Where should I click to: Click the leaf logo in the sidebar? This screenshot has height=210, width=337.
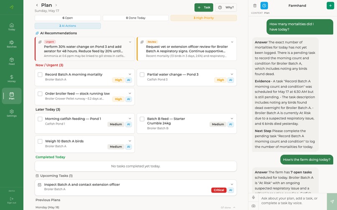click(12, 7)
